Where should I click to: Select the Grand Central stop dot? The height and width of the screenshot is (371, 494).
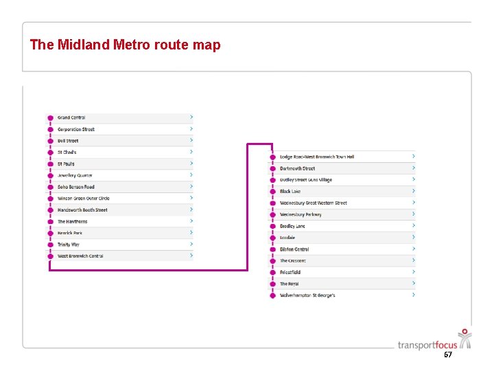50,118
